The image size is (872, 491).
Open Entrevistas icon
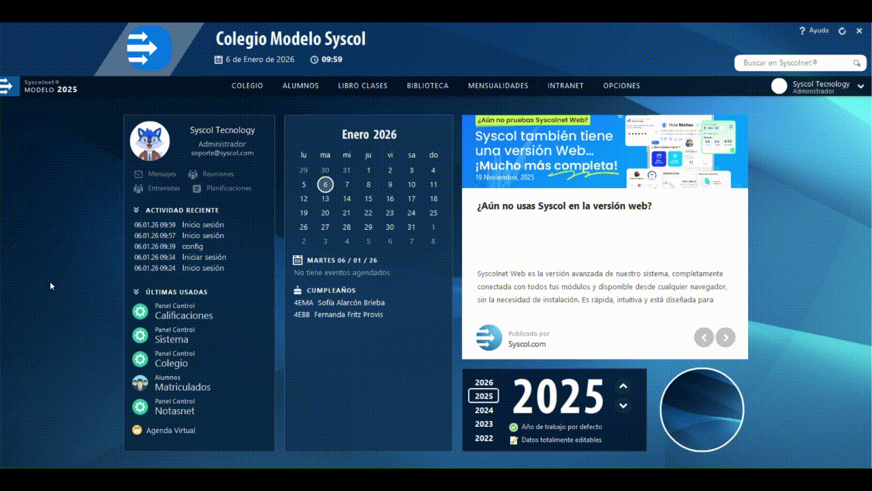tap(139, 188)
